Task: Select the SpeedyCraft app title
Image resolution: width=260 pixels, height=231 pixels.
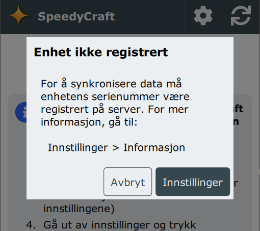Action: 76,16
